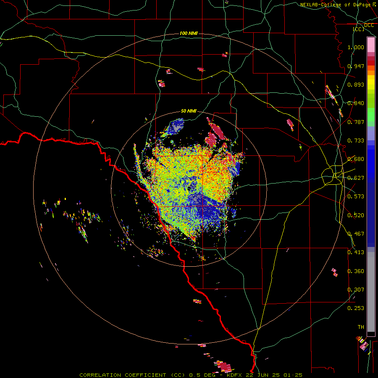Click the KDFX radar site identifier
The image size is (378, 378).
tap(235, 375)
